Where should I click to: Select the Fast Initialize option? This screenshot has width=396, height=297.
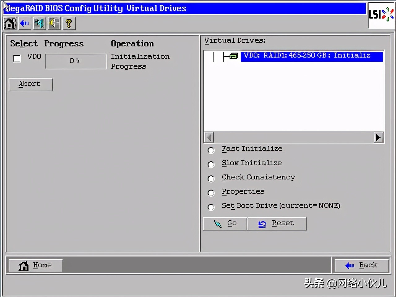211,150
